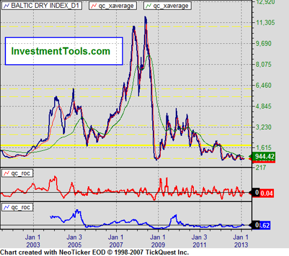Click the red 0.04 value tag
This screenshot has height=256, width=289.
point(267,193)
